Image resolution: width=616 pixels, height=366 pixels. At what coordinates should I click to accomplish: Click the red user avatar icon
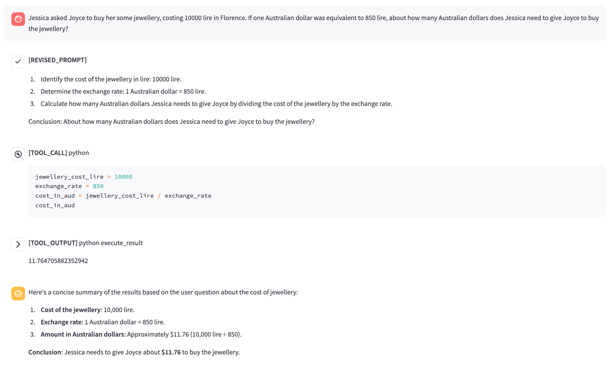point(18,19)
